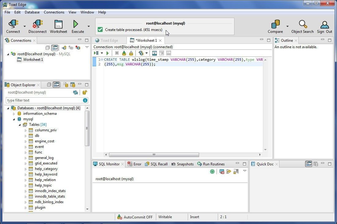Toggle the scroll lock icon in SQL Monitor
Screen dimensions: 337x224
236,172
